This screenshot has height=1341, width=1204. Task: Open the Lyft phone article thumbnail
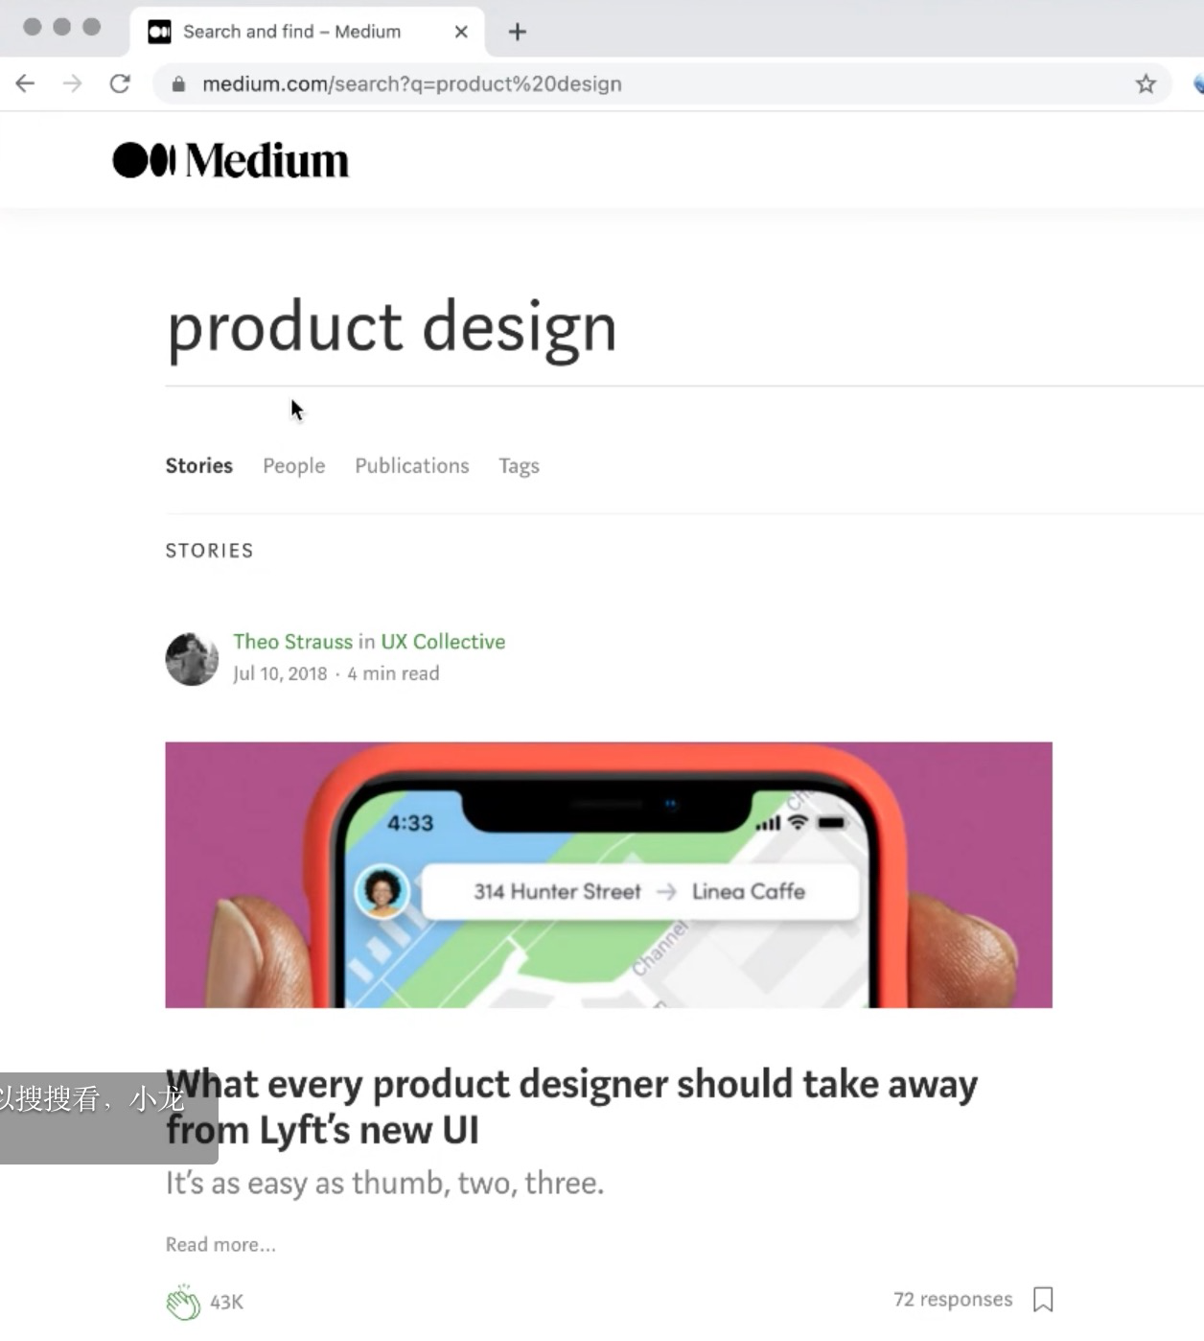[x=609, y=875]
